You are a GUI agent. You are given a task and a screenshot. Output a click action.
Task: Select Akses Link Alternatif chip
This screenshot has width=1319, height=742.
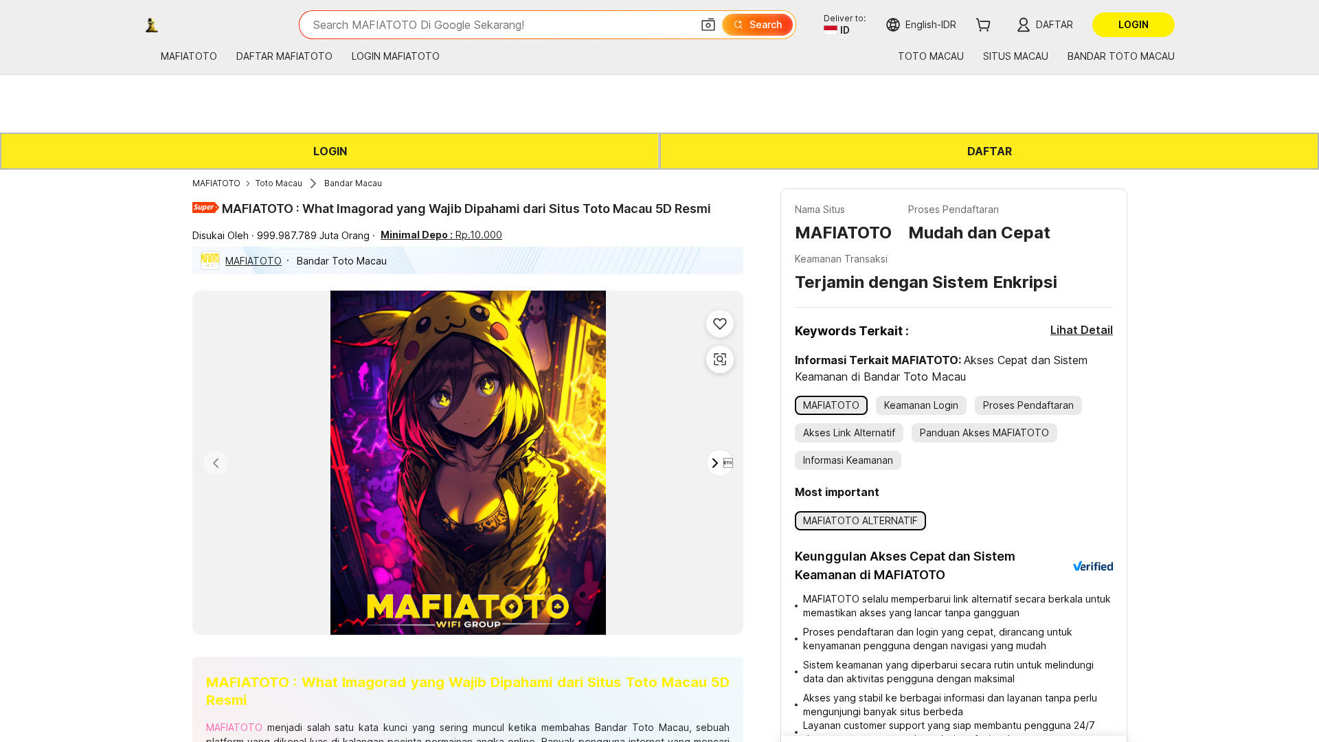pyautogui.click(x=849, y=433)
